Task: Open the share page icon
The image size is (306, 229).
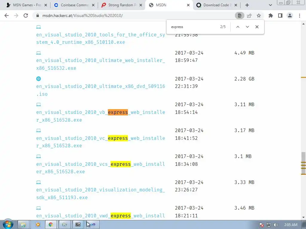Action: coord(249,16)
